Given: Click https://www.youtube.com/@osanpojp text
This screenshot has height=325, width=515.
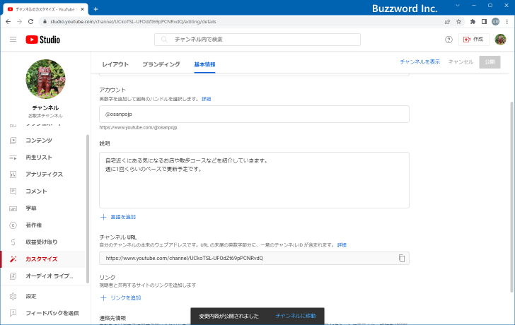Looking at the screenshot, I should coord(138,128).
